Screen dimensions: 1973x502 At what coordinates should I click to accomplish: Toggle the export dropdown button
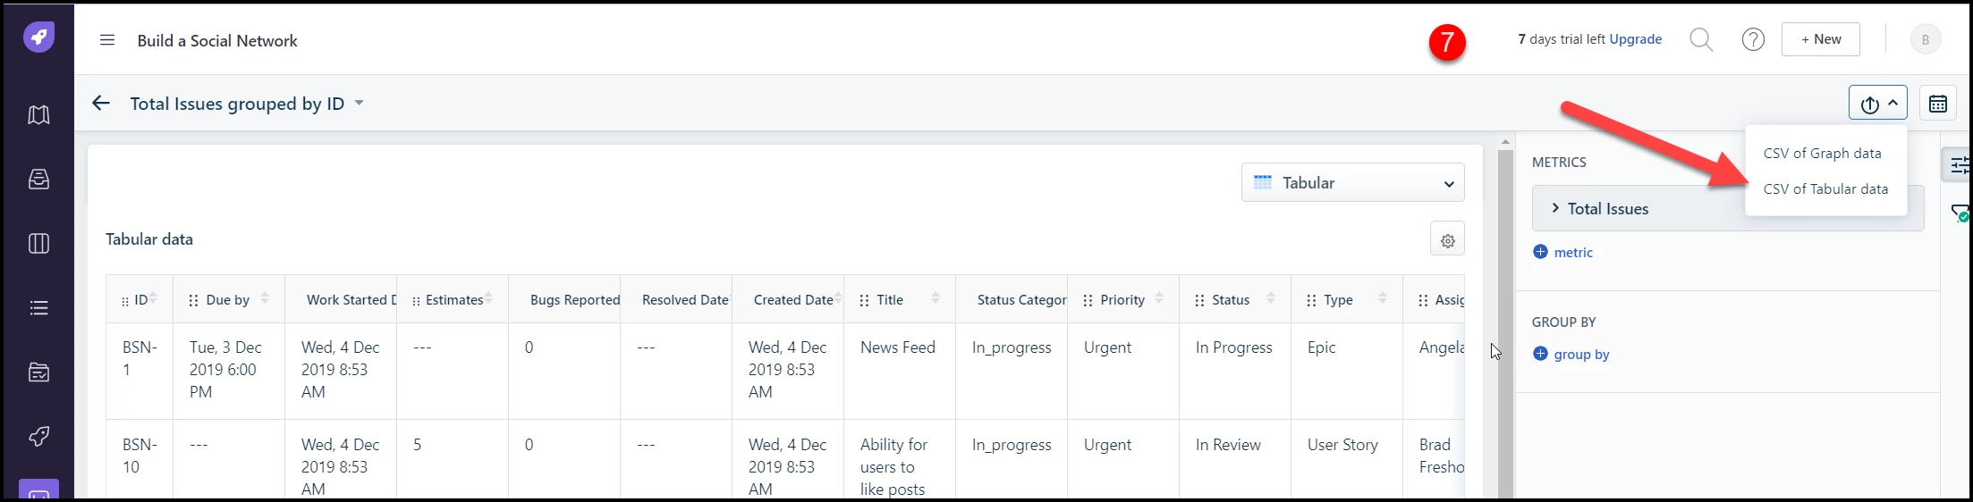coord(1878,104)
